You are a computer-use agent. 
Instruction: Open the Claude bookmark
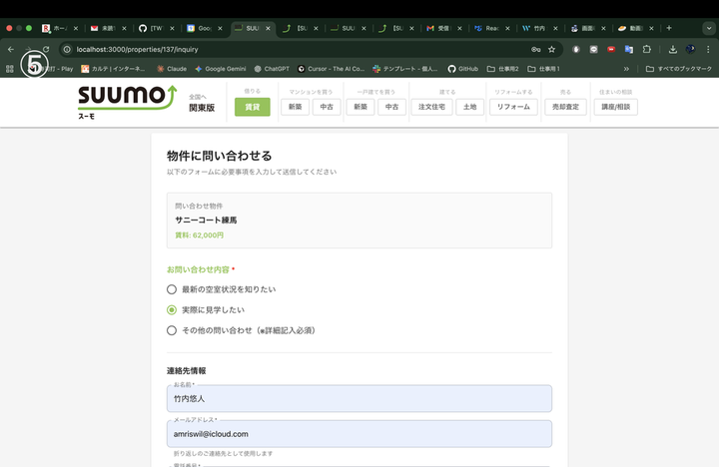point(171,69)
